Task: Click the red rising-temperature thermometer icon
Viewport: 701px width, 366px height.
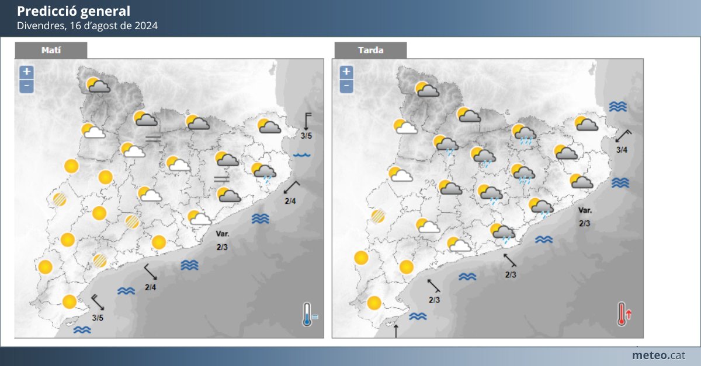Action: tap(624, 314)
